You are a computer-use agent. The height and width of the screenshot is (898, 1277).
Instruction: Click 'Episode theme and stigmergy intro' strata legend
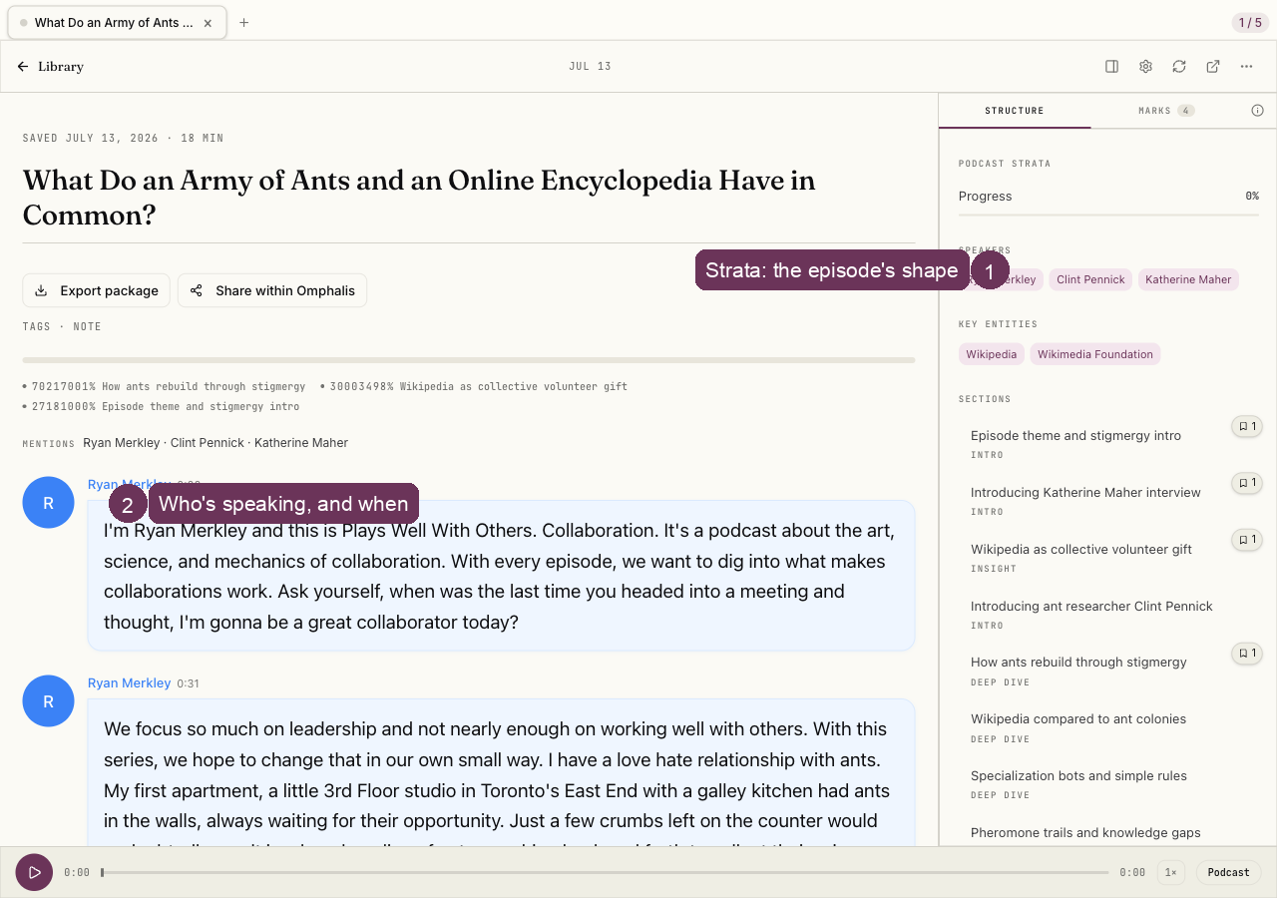(162, 407)
